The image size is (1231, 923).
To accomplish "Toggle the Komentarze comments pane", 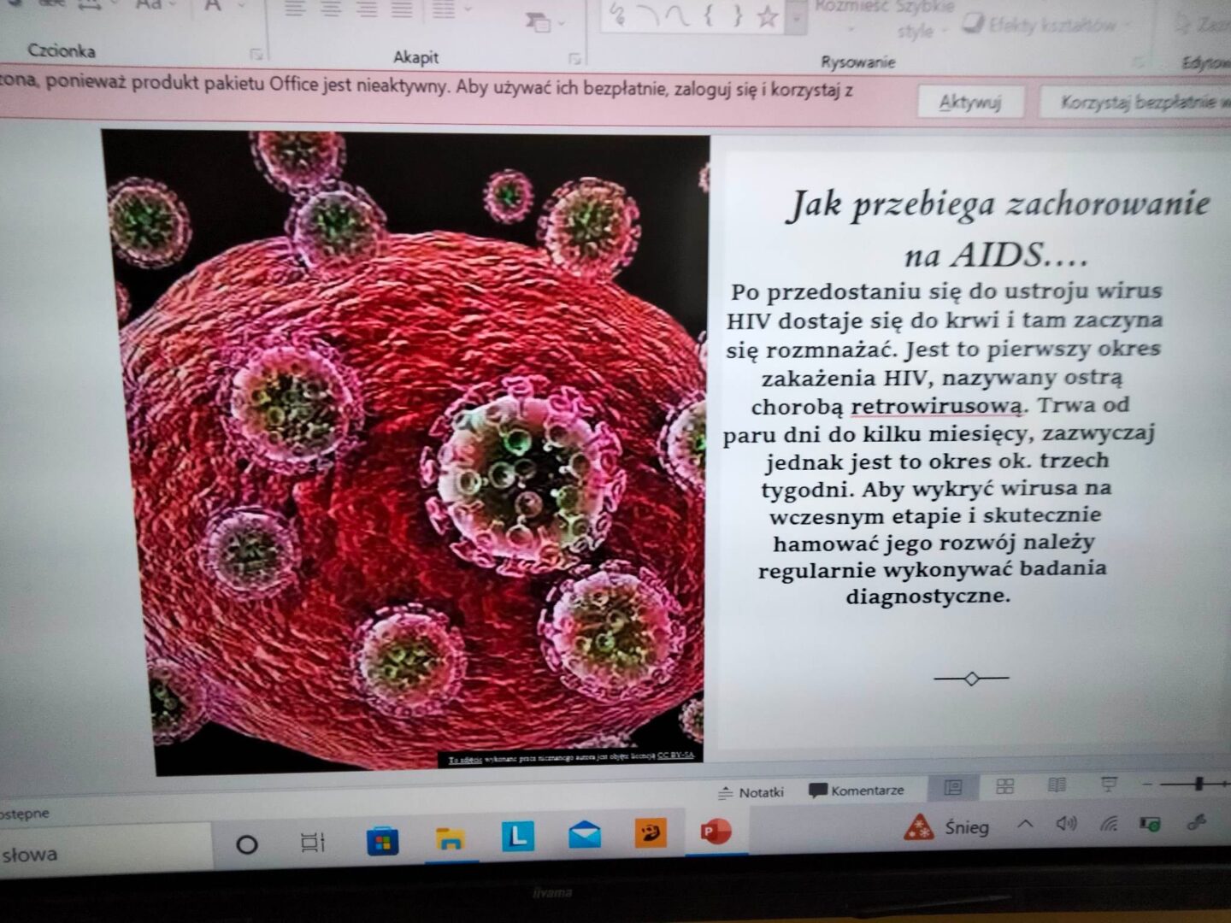I will (857, 791).
